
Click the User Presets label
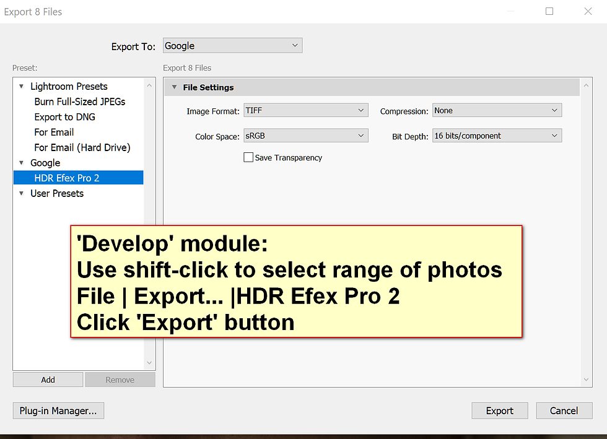pyautogui.click(x=57, y=193)
